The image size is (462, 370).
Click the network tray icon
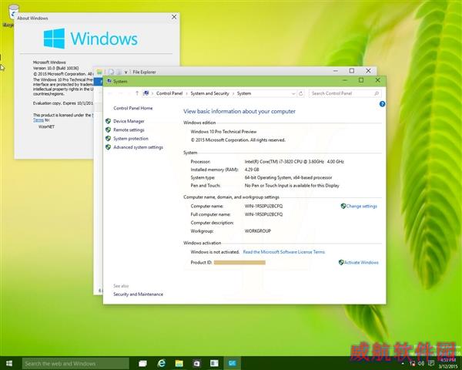tap(412, 363)
